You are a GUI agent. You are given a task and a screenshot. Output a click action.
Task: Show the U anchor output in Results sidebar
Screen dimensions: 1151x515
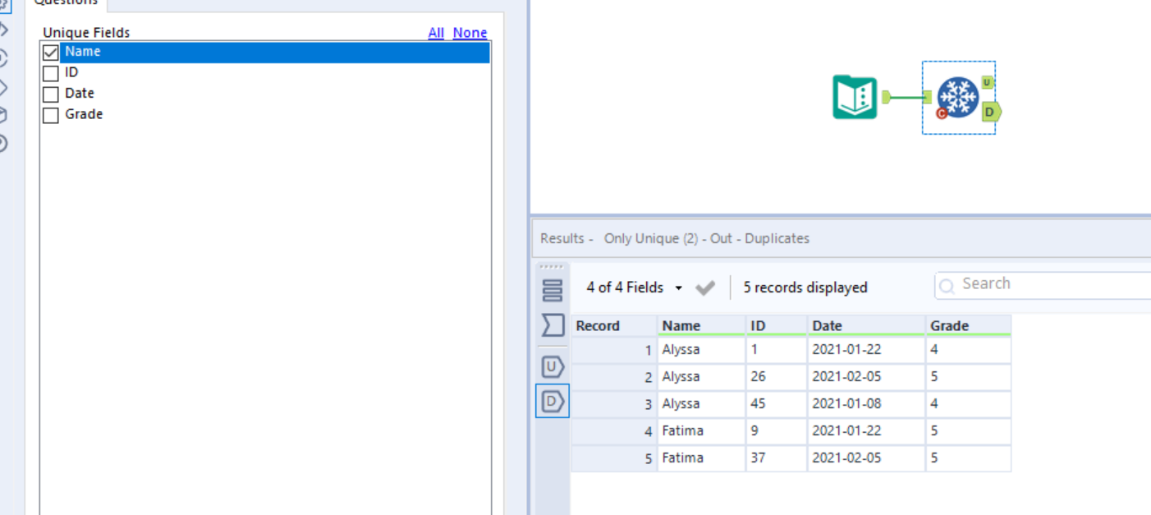(552, 367)
